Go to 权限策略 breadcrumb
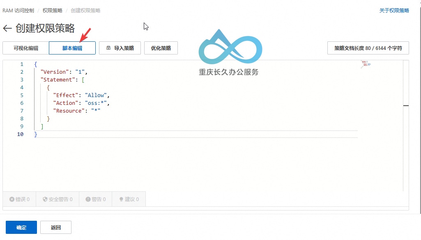Viewport: 421px width, 240px height. [52, 11]
